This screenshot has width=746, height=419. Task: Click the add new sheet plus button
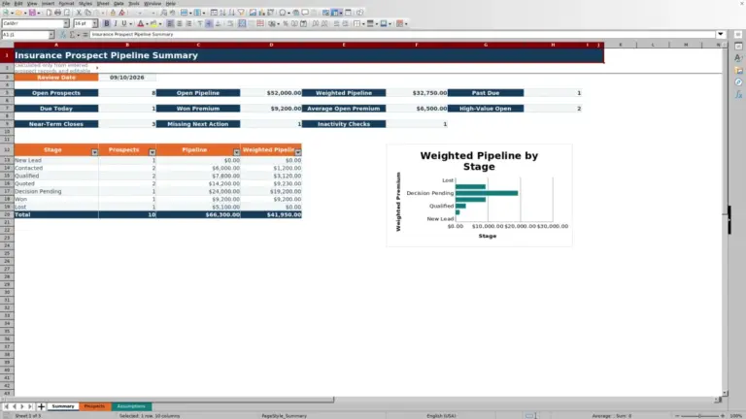(41, 406)
